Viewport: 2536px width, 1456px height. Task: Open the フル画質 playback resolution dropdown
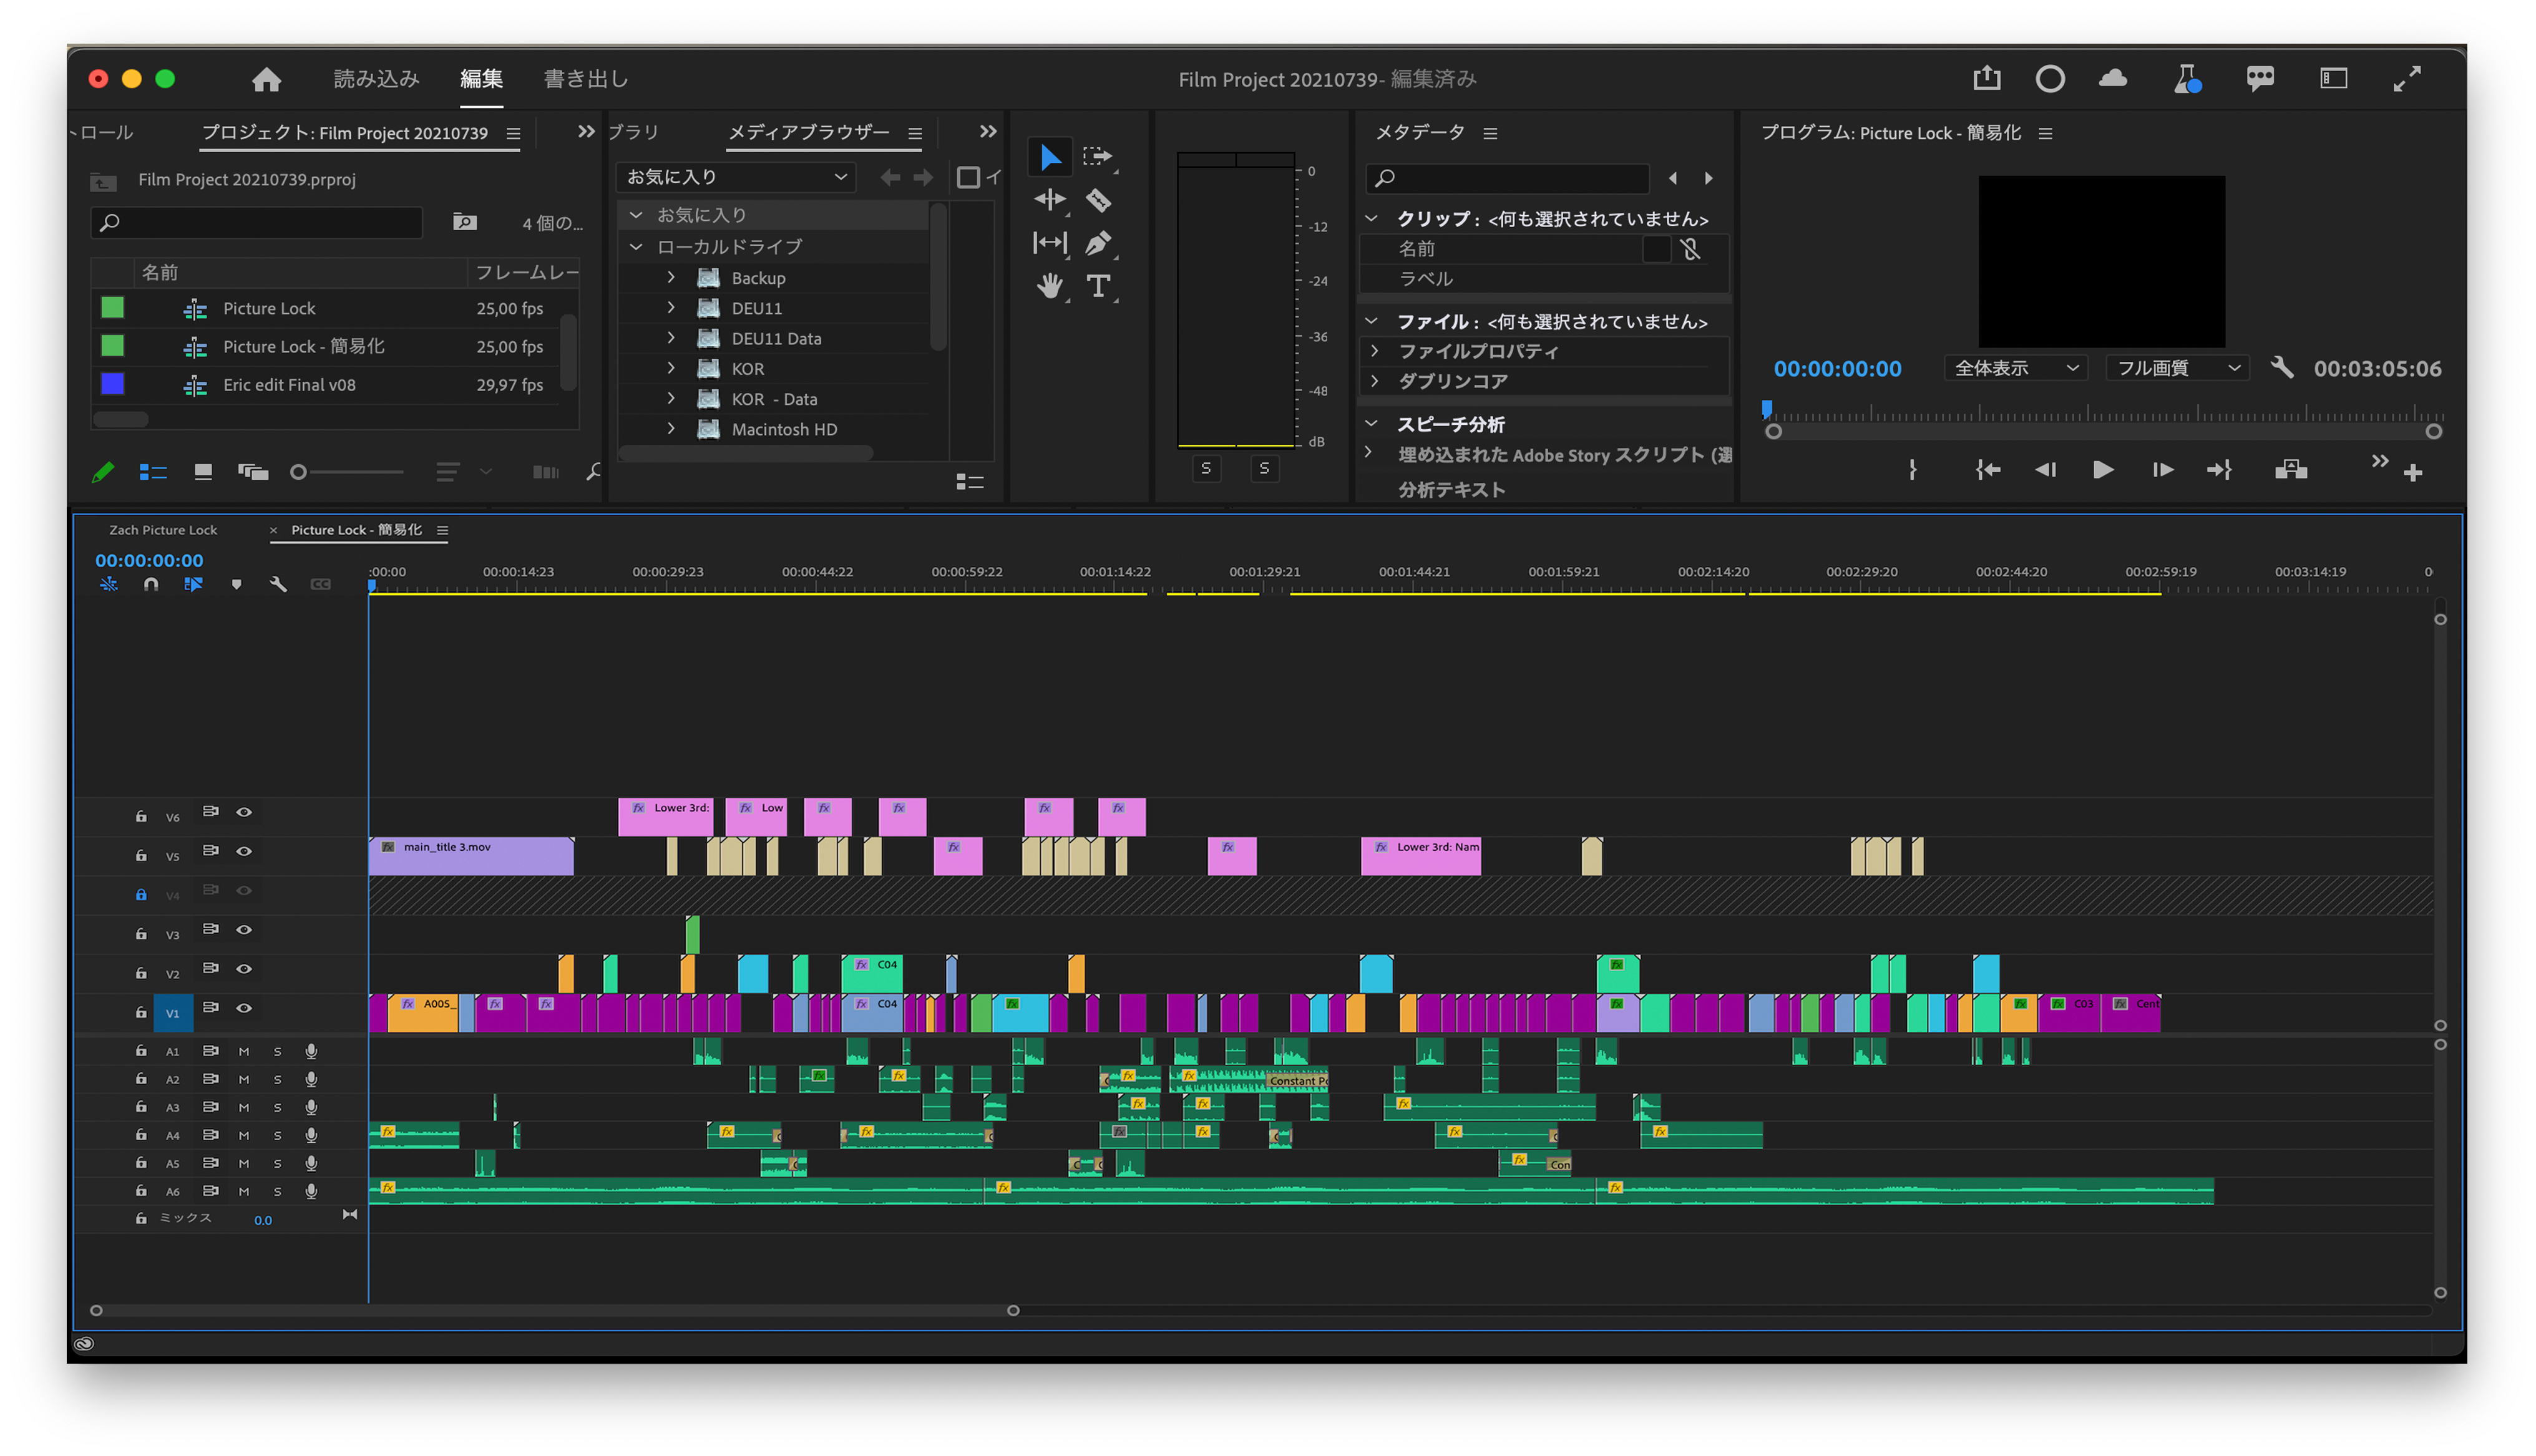(2177, 368)
